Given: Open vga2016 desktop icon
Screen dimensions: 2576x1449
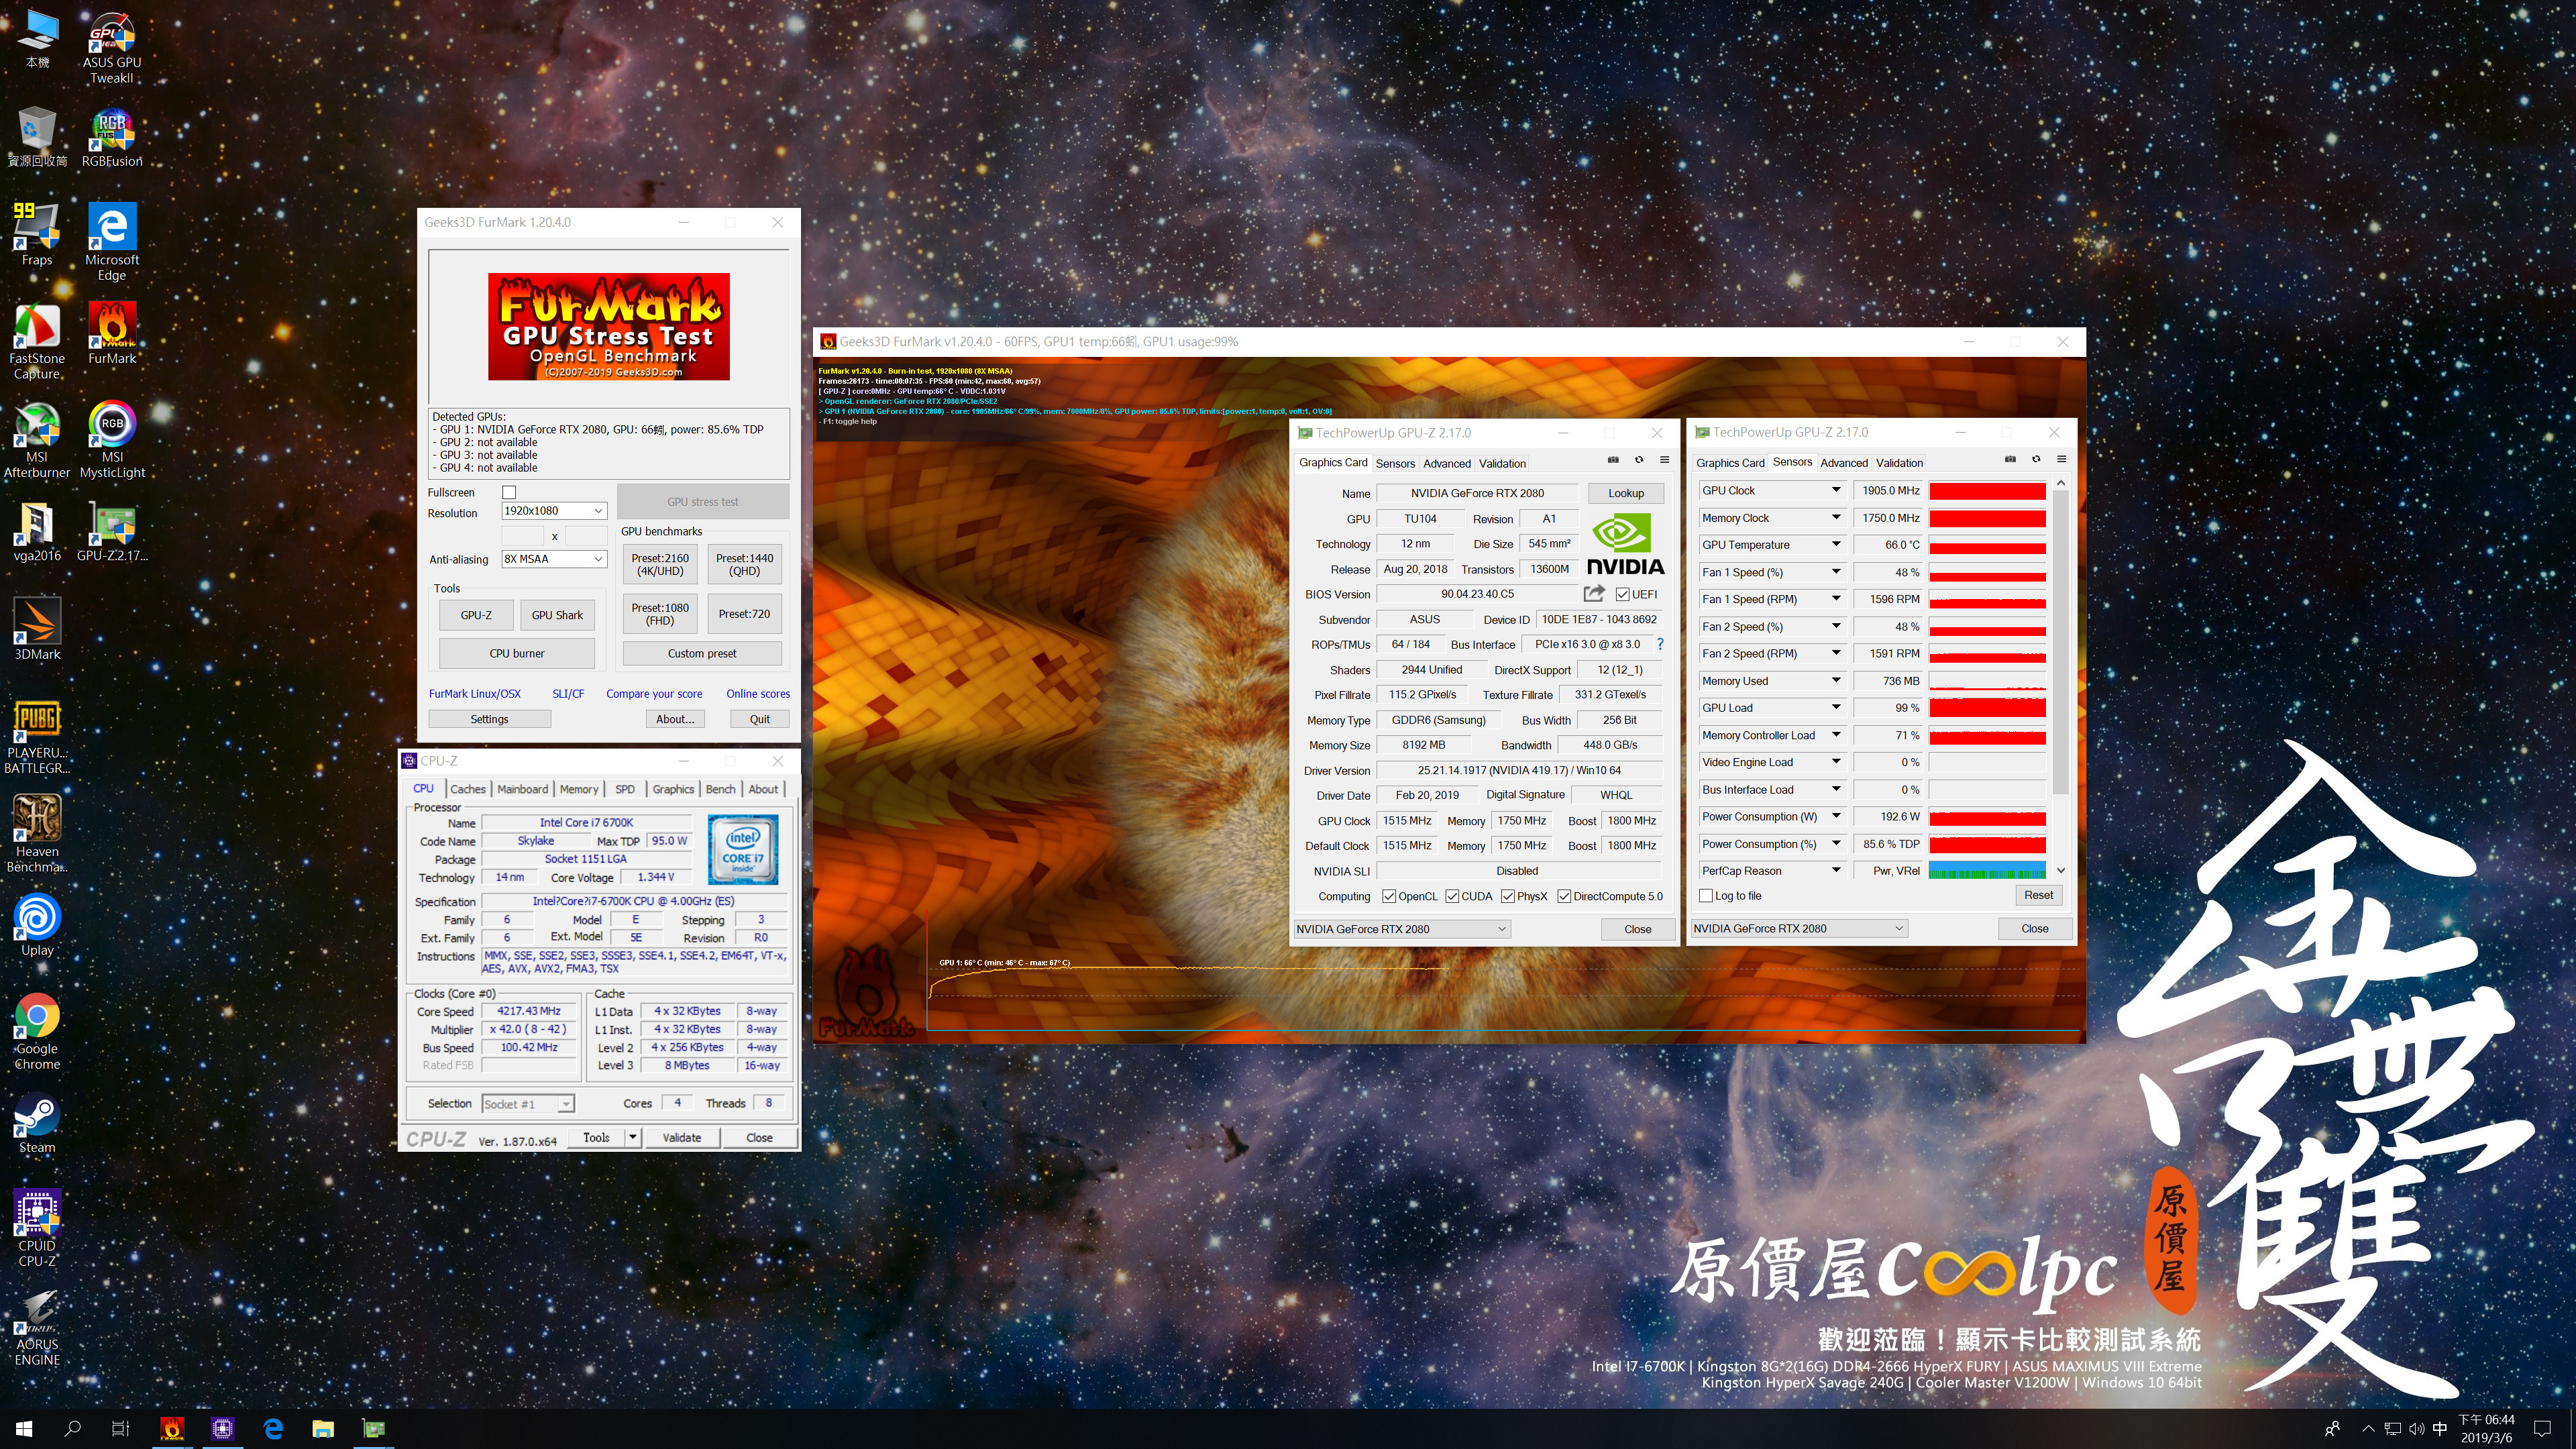Looking at the screenshot, I should tap(37, 532).
